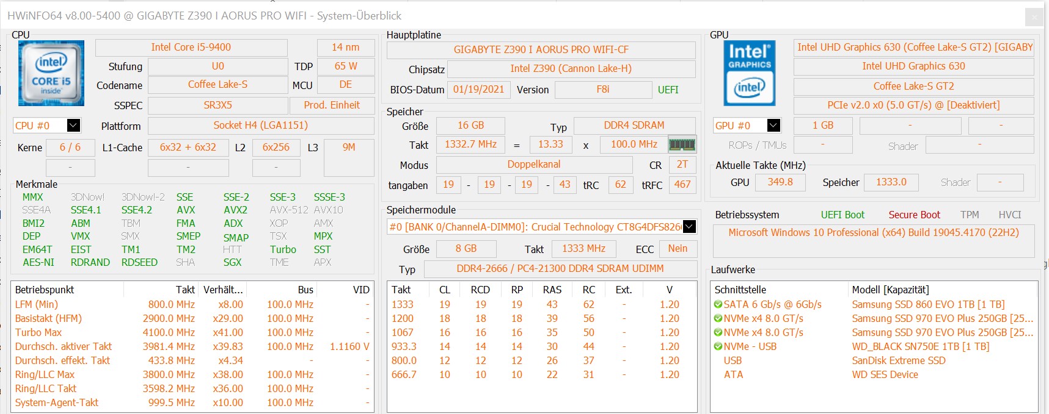Click the Coffee Lake-S codename field
This screenshot has width=1049, height=414.
coord(217,85)
